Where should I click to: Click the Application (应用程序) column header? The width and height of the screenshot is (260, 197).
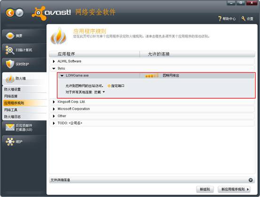pos(95,54)
